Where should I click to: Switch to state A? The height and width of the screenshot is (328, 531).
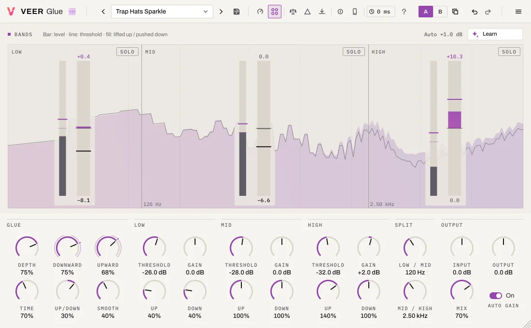point(426,12)
